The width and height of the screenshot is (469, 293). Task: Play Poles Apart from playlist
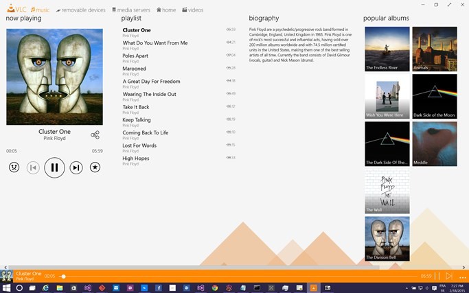point(179,58)
